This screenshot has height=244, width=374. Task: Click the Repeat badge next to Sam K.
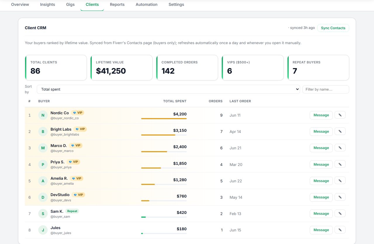(72, 211)
